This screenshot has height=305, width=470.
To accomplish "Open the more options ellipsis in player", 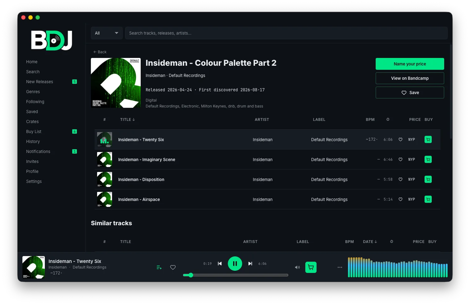I will pos(340,267).
